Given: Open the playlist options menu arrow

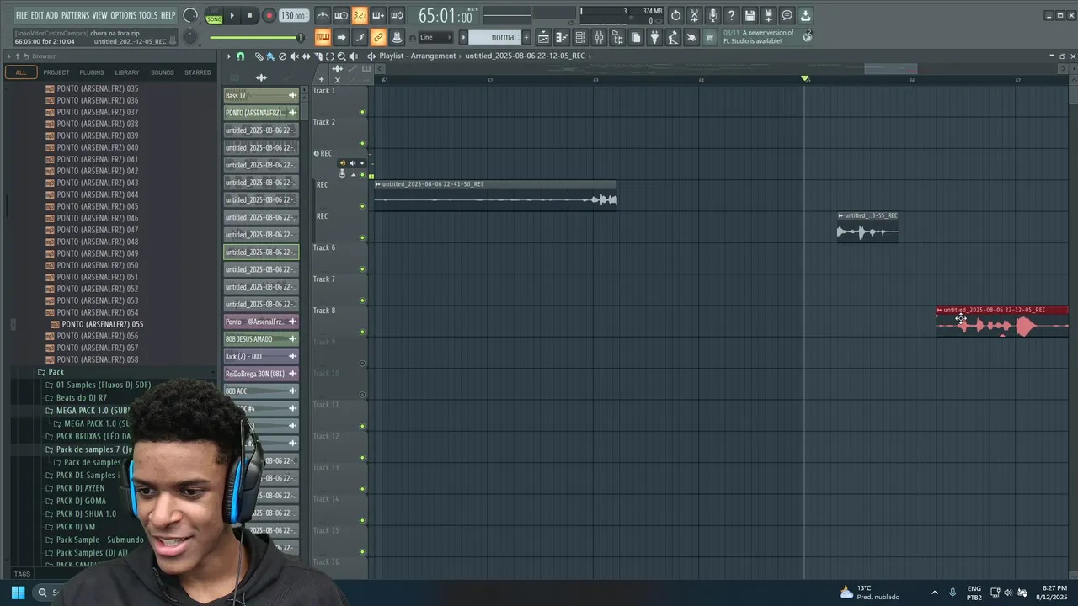Looking at the screenshot, I should (228, 56).
